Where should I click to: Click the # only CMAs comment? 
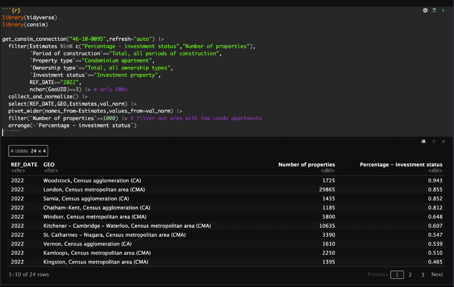111,90
